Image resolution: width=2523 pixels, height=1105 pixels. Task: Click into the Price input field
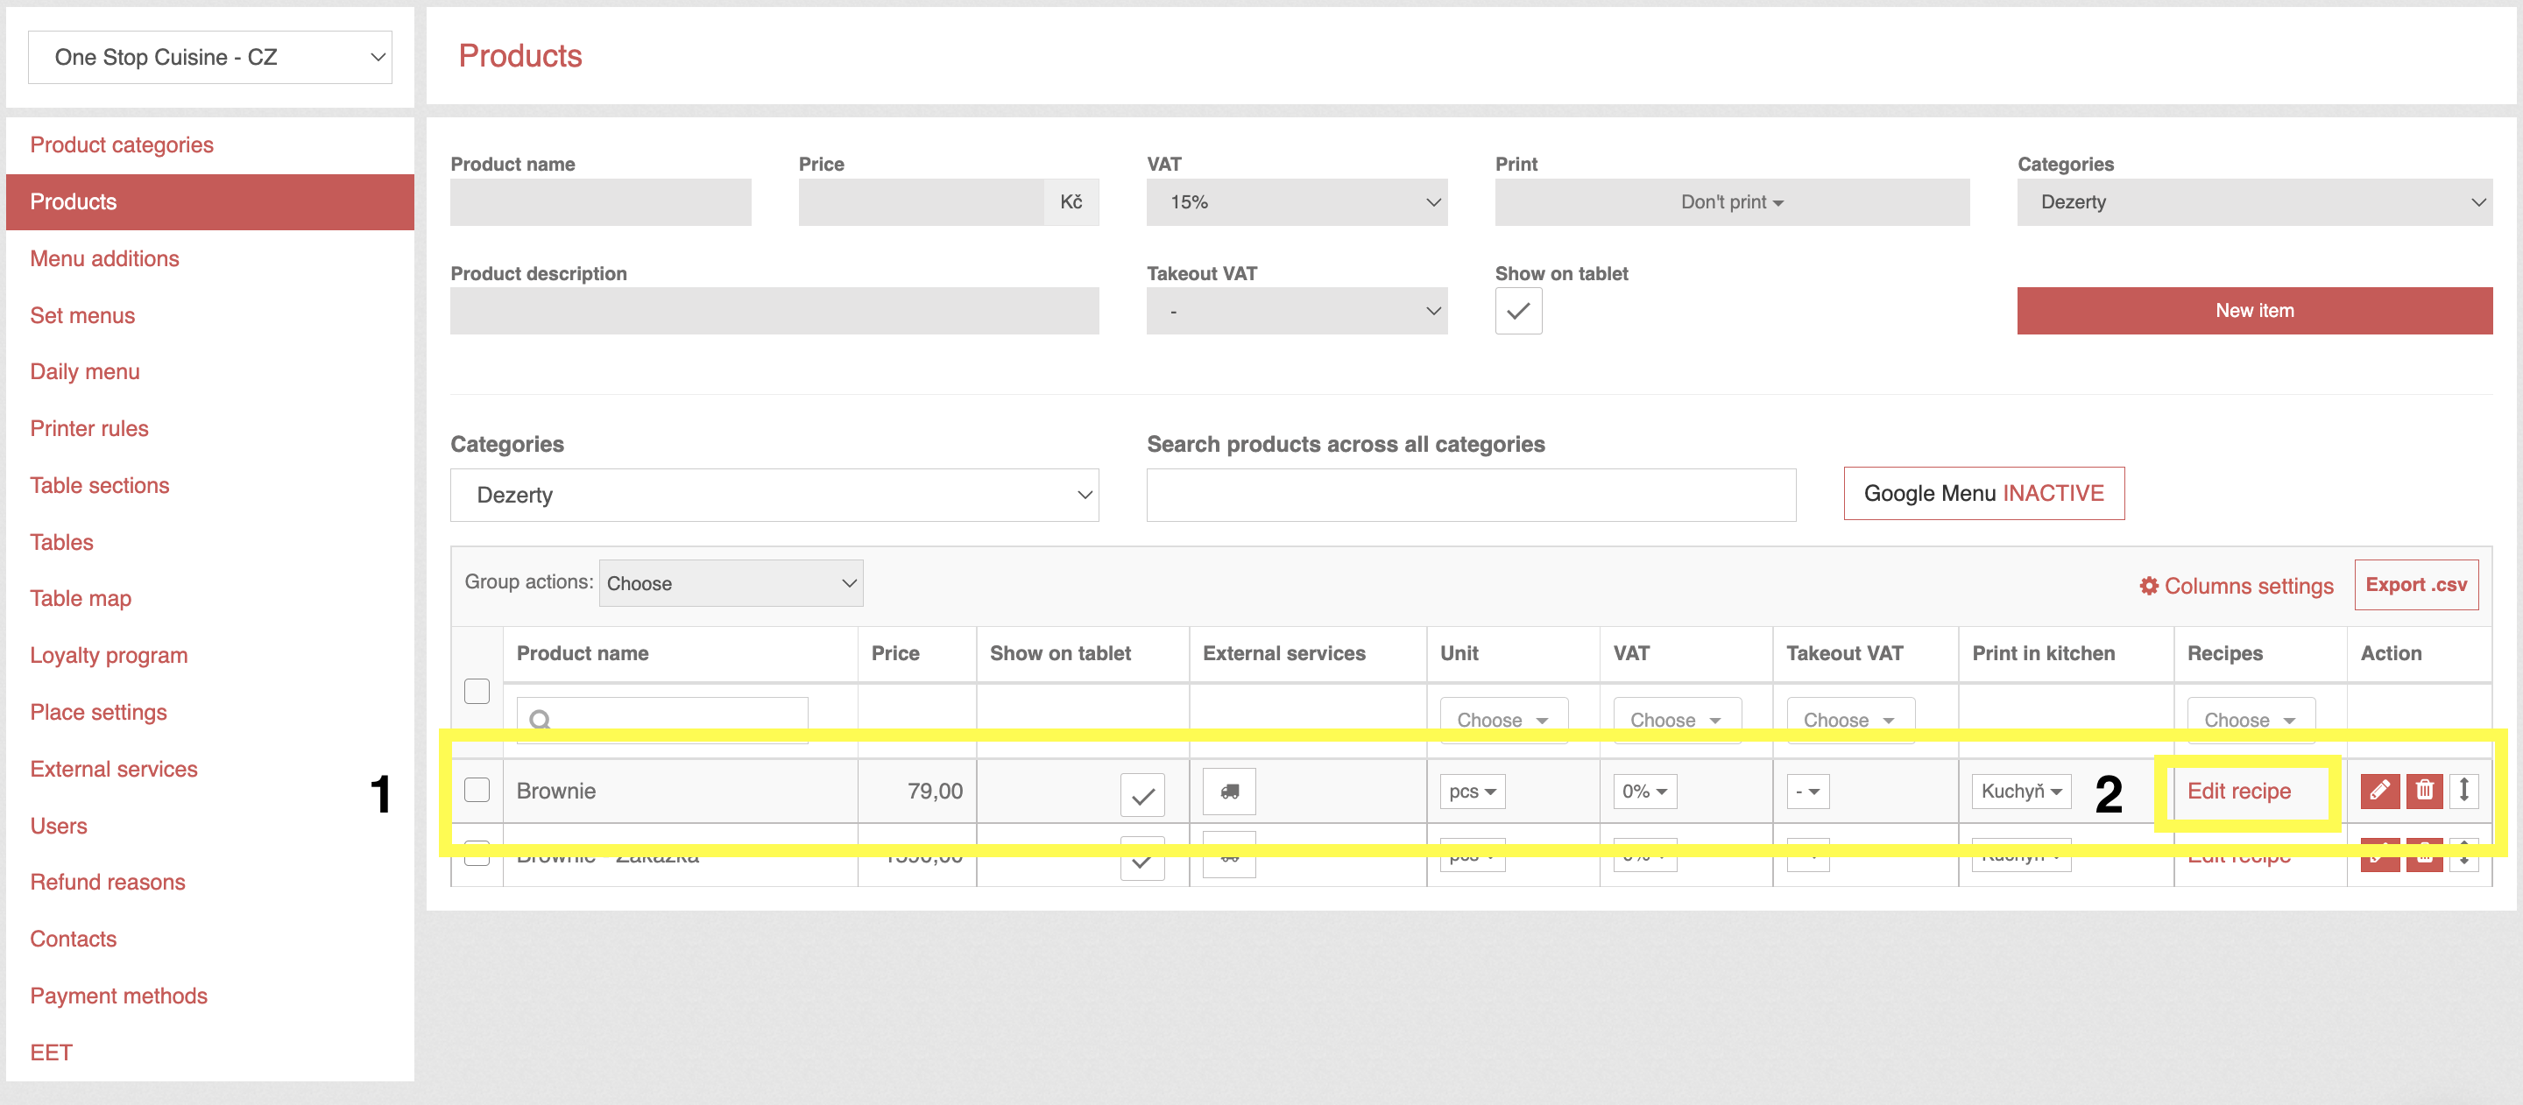(921, 201)
